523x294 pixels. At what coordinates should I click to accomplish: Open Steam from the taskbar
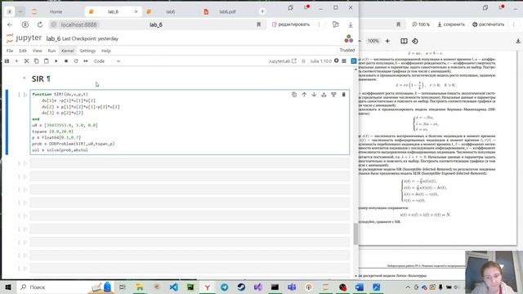(241, 287)
